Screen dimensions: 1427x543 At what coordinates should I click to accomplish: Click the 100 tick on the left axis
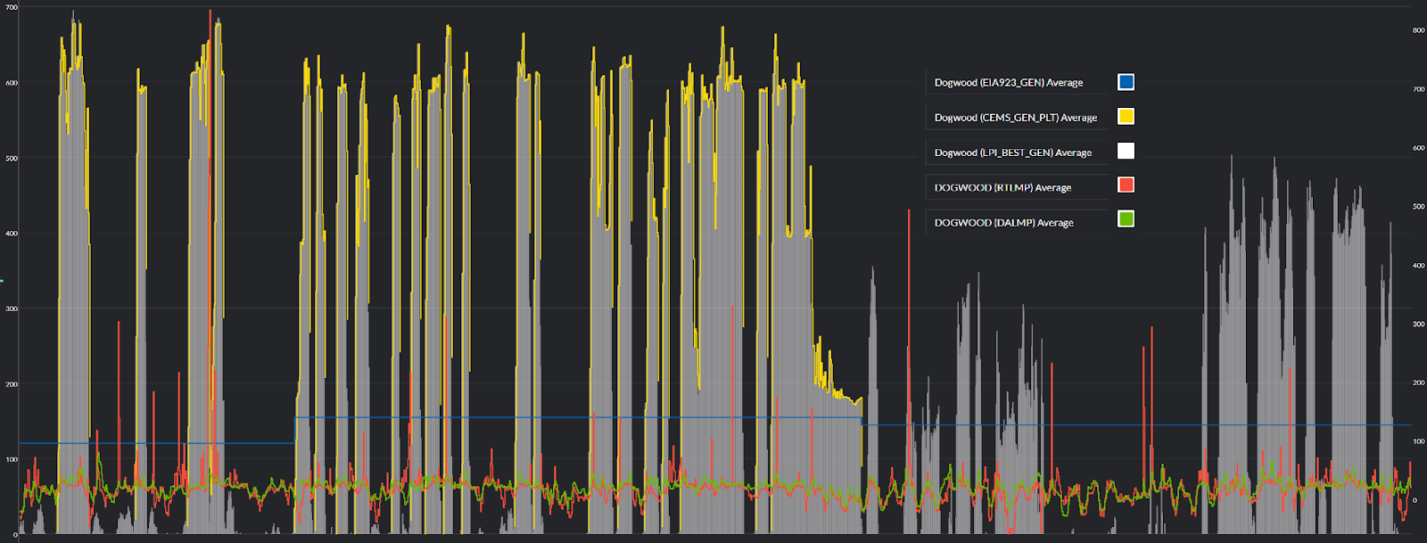click(x=12, y=460)
